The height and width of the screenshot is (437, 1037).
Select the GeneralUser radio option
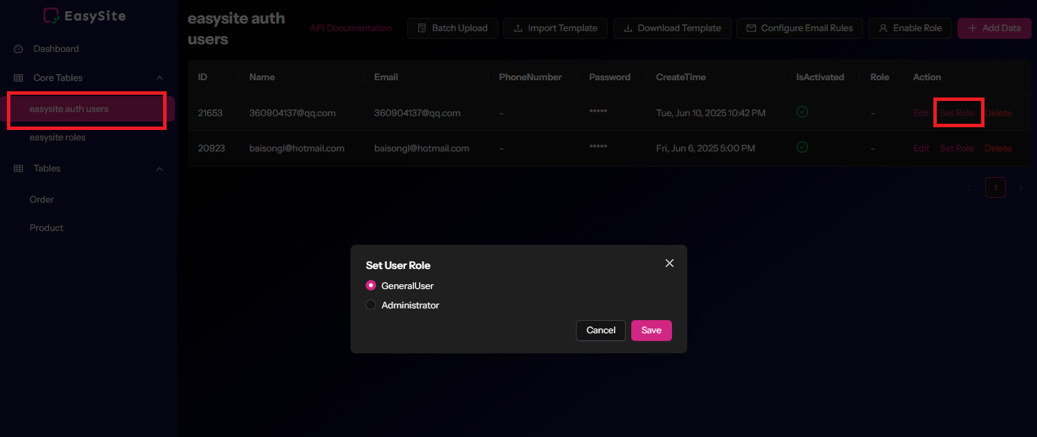371,286
